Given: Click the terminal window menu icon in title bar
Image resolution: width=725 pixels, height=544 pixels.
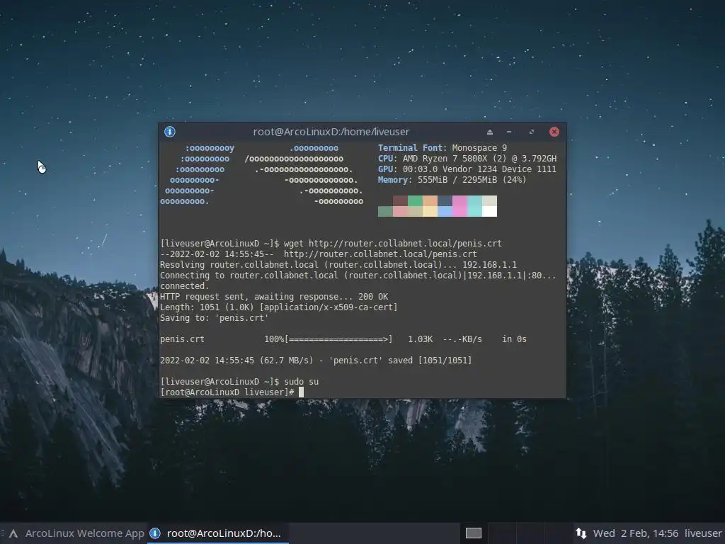Looking at the screenshot, I should pyautogui.click(x=170, y=132).
